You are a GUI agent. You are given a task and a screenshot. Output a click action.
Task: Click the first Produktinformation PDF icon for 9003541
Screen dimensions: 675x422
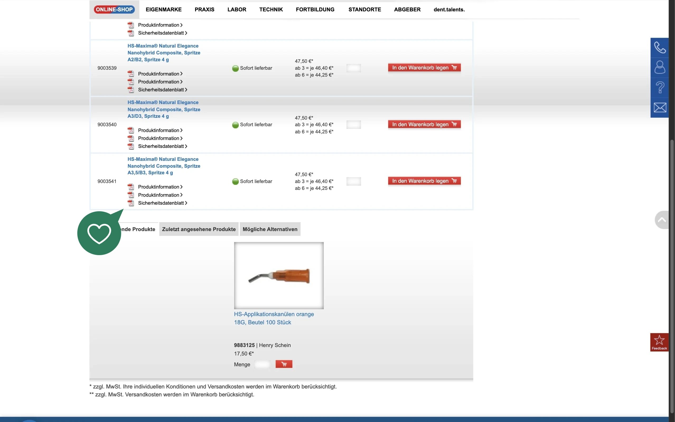[x=131, y=187]
